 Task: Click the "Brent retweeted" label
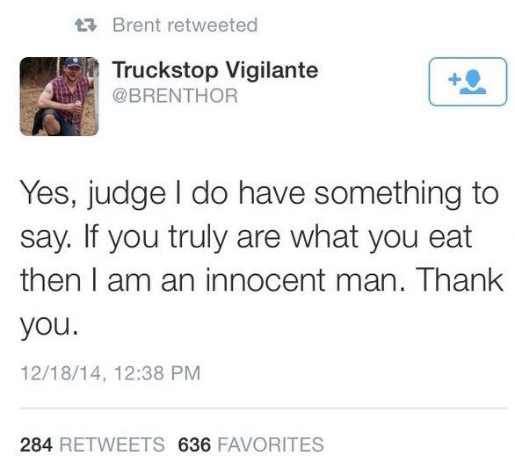point(185,25)
